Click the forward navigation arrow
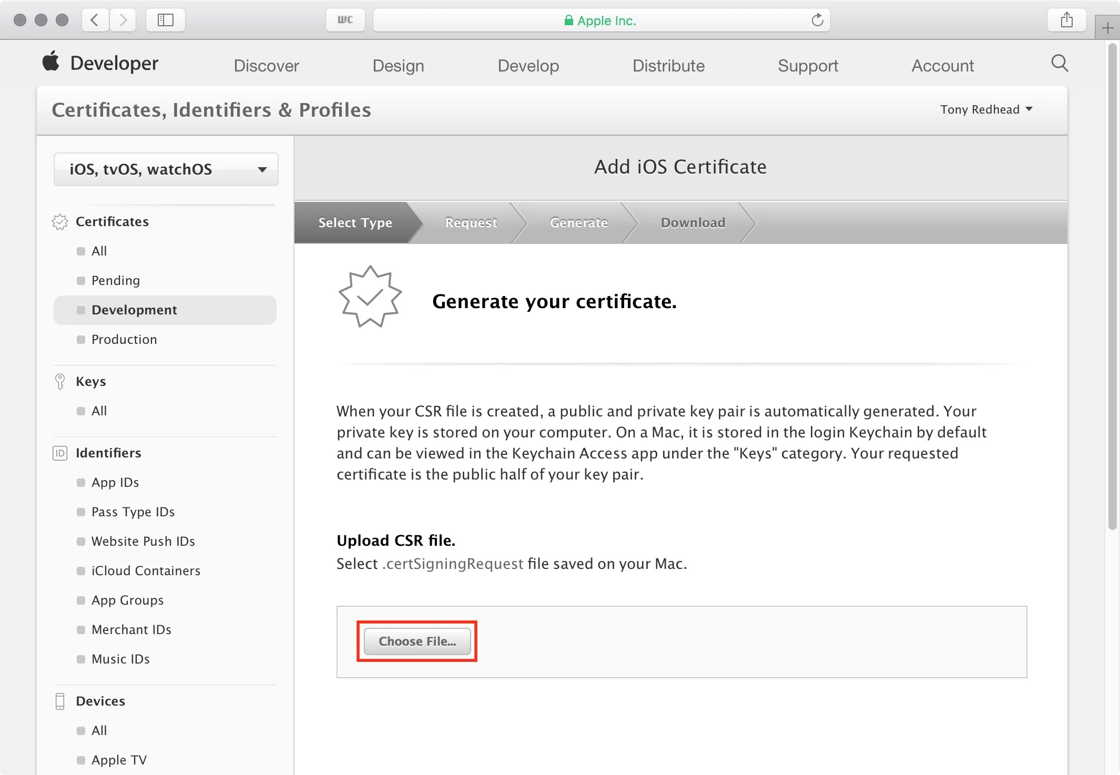Screen dimensions: 1120x775 pos(123,21)
